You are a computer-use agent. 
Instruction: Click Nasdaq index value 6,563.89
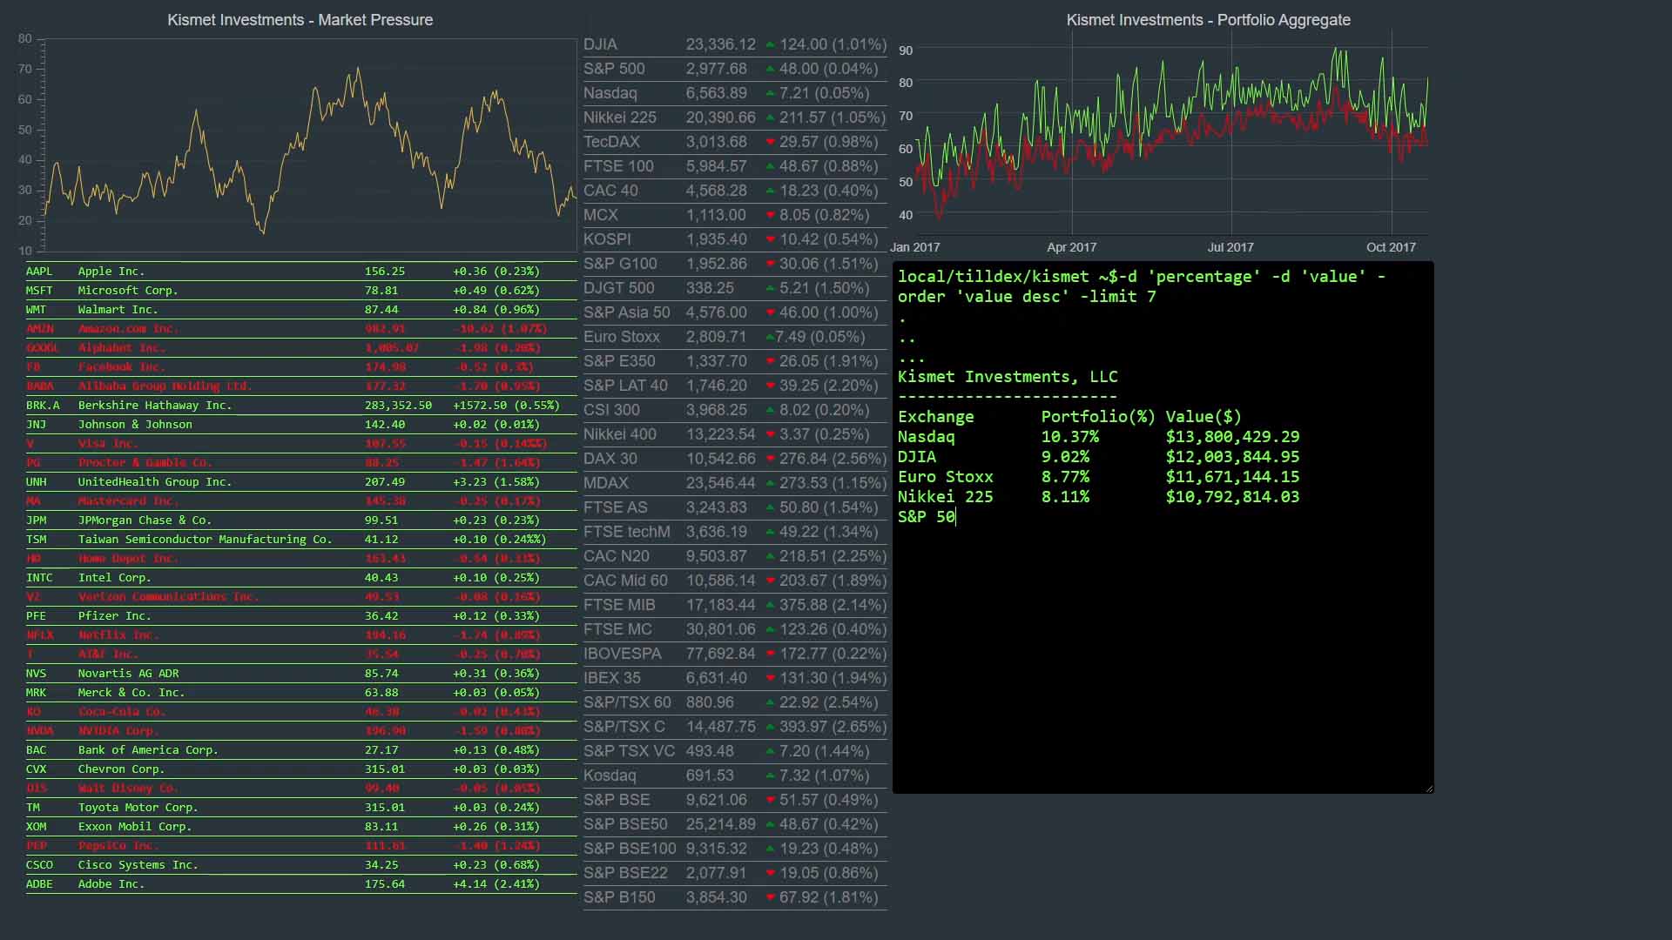[716, 93]
